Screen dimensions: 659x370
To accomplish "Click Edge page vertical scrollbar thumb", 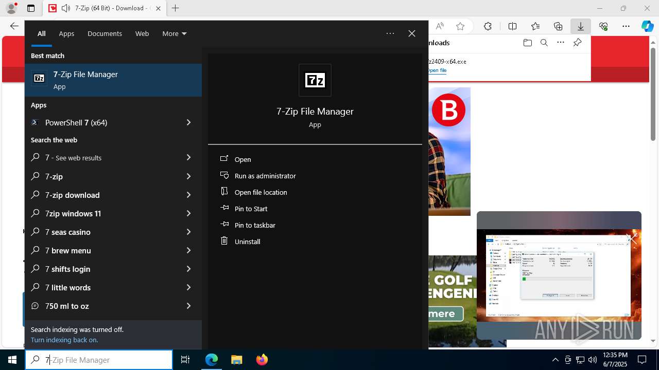I will point(653,94).
